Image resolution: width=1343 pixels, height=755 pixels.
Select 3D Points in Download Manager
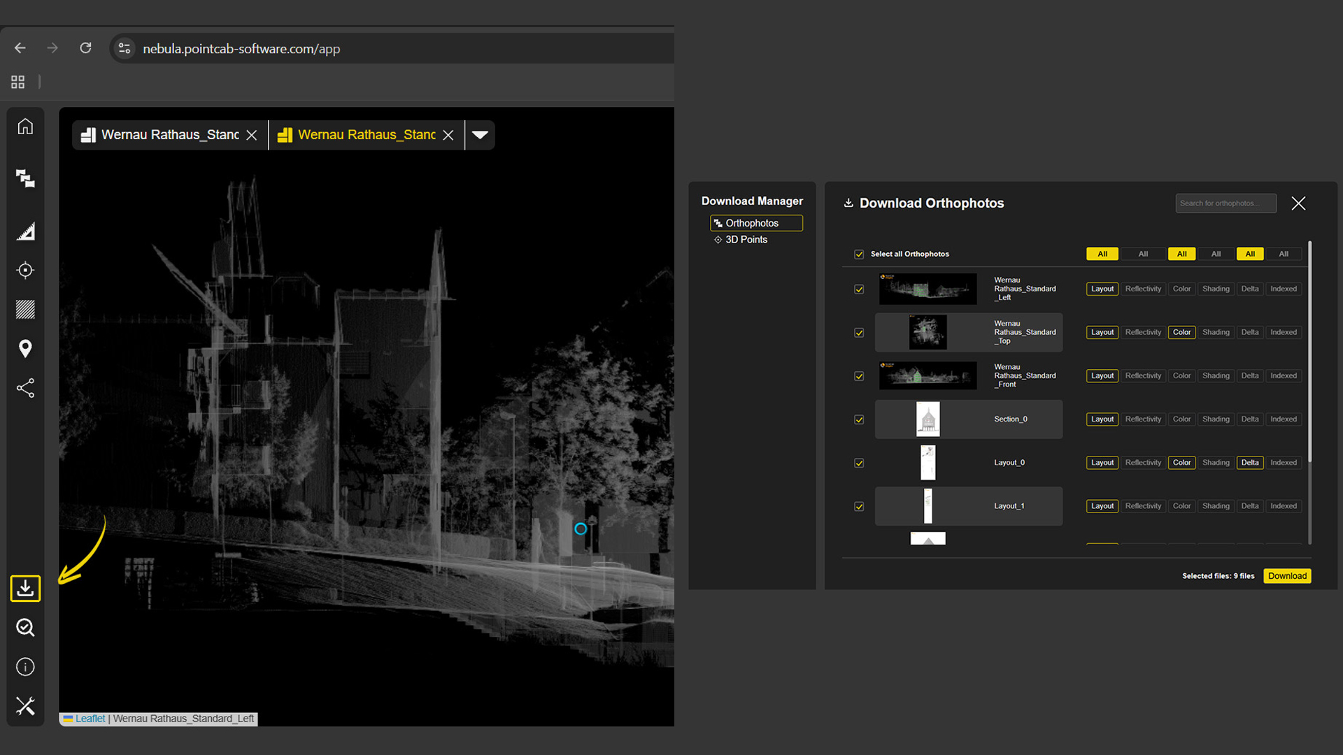(746, 239)
